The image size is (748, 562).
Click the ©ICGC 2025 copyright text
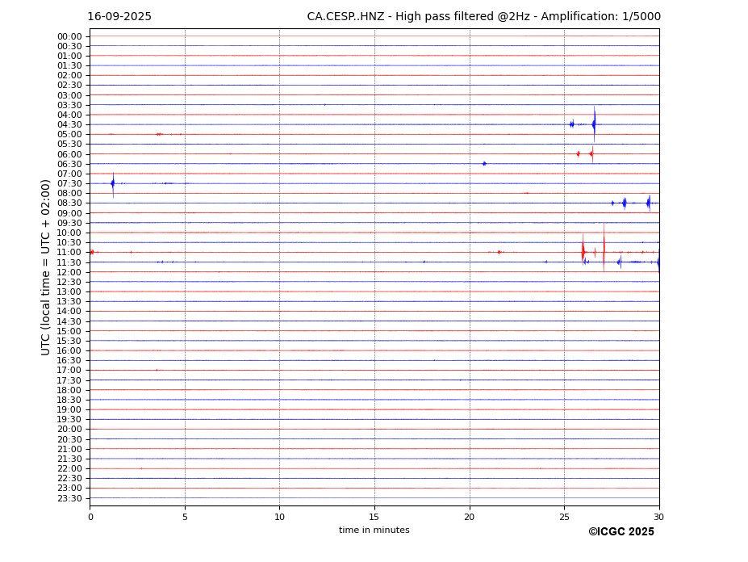point(621,532)
